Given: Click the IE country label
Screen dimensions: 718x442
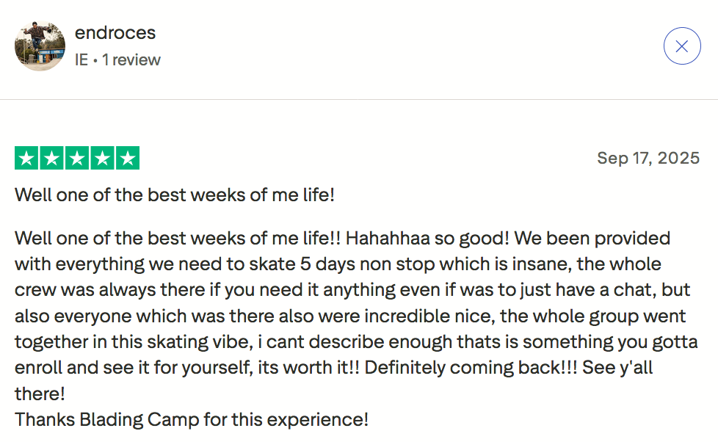Looking at the screenshot, I should click(81, 60).
